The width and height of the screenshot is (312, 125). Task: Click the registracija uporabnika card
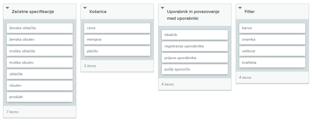195,46
